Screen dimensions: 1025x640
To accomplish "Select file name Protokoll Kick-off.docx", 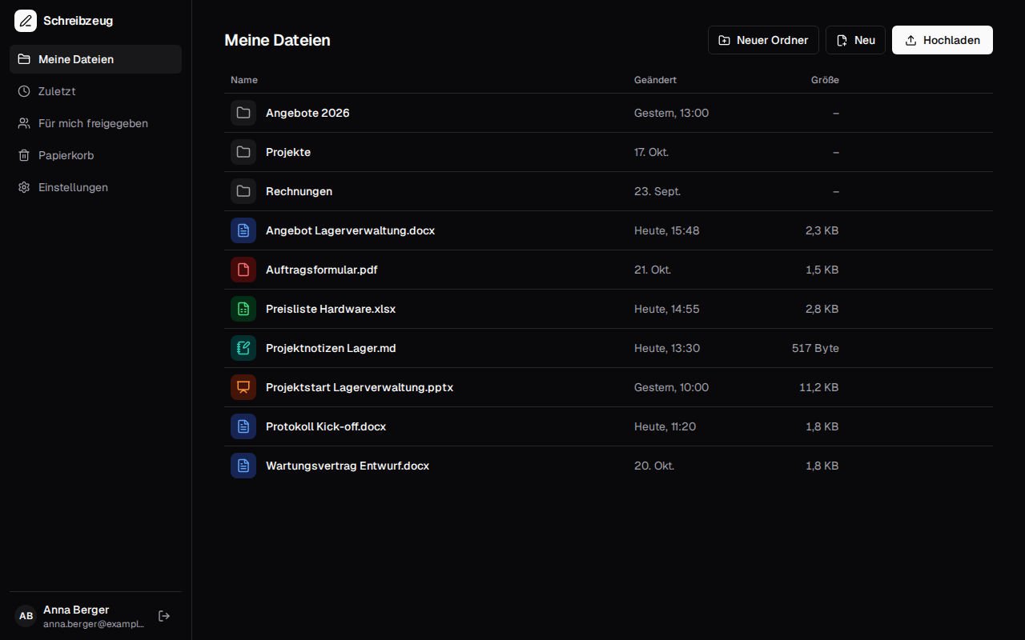I will tap(326, 426).
